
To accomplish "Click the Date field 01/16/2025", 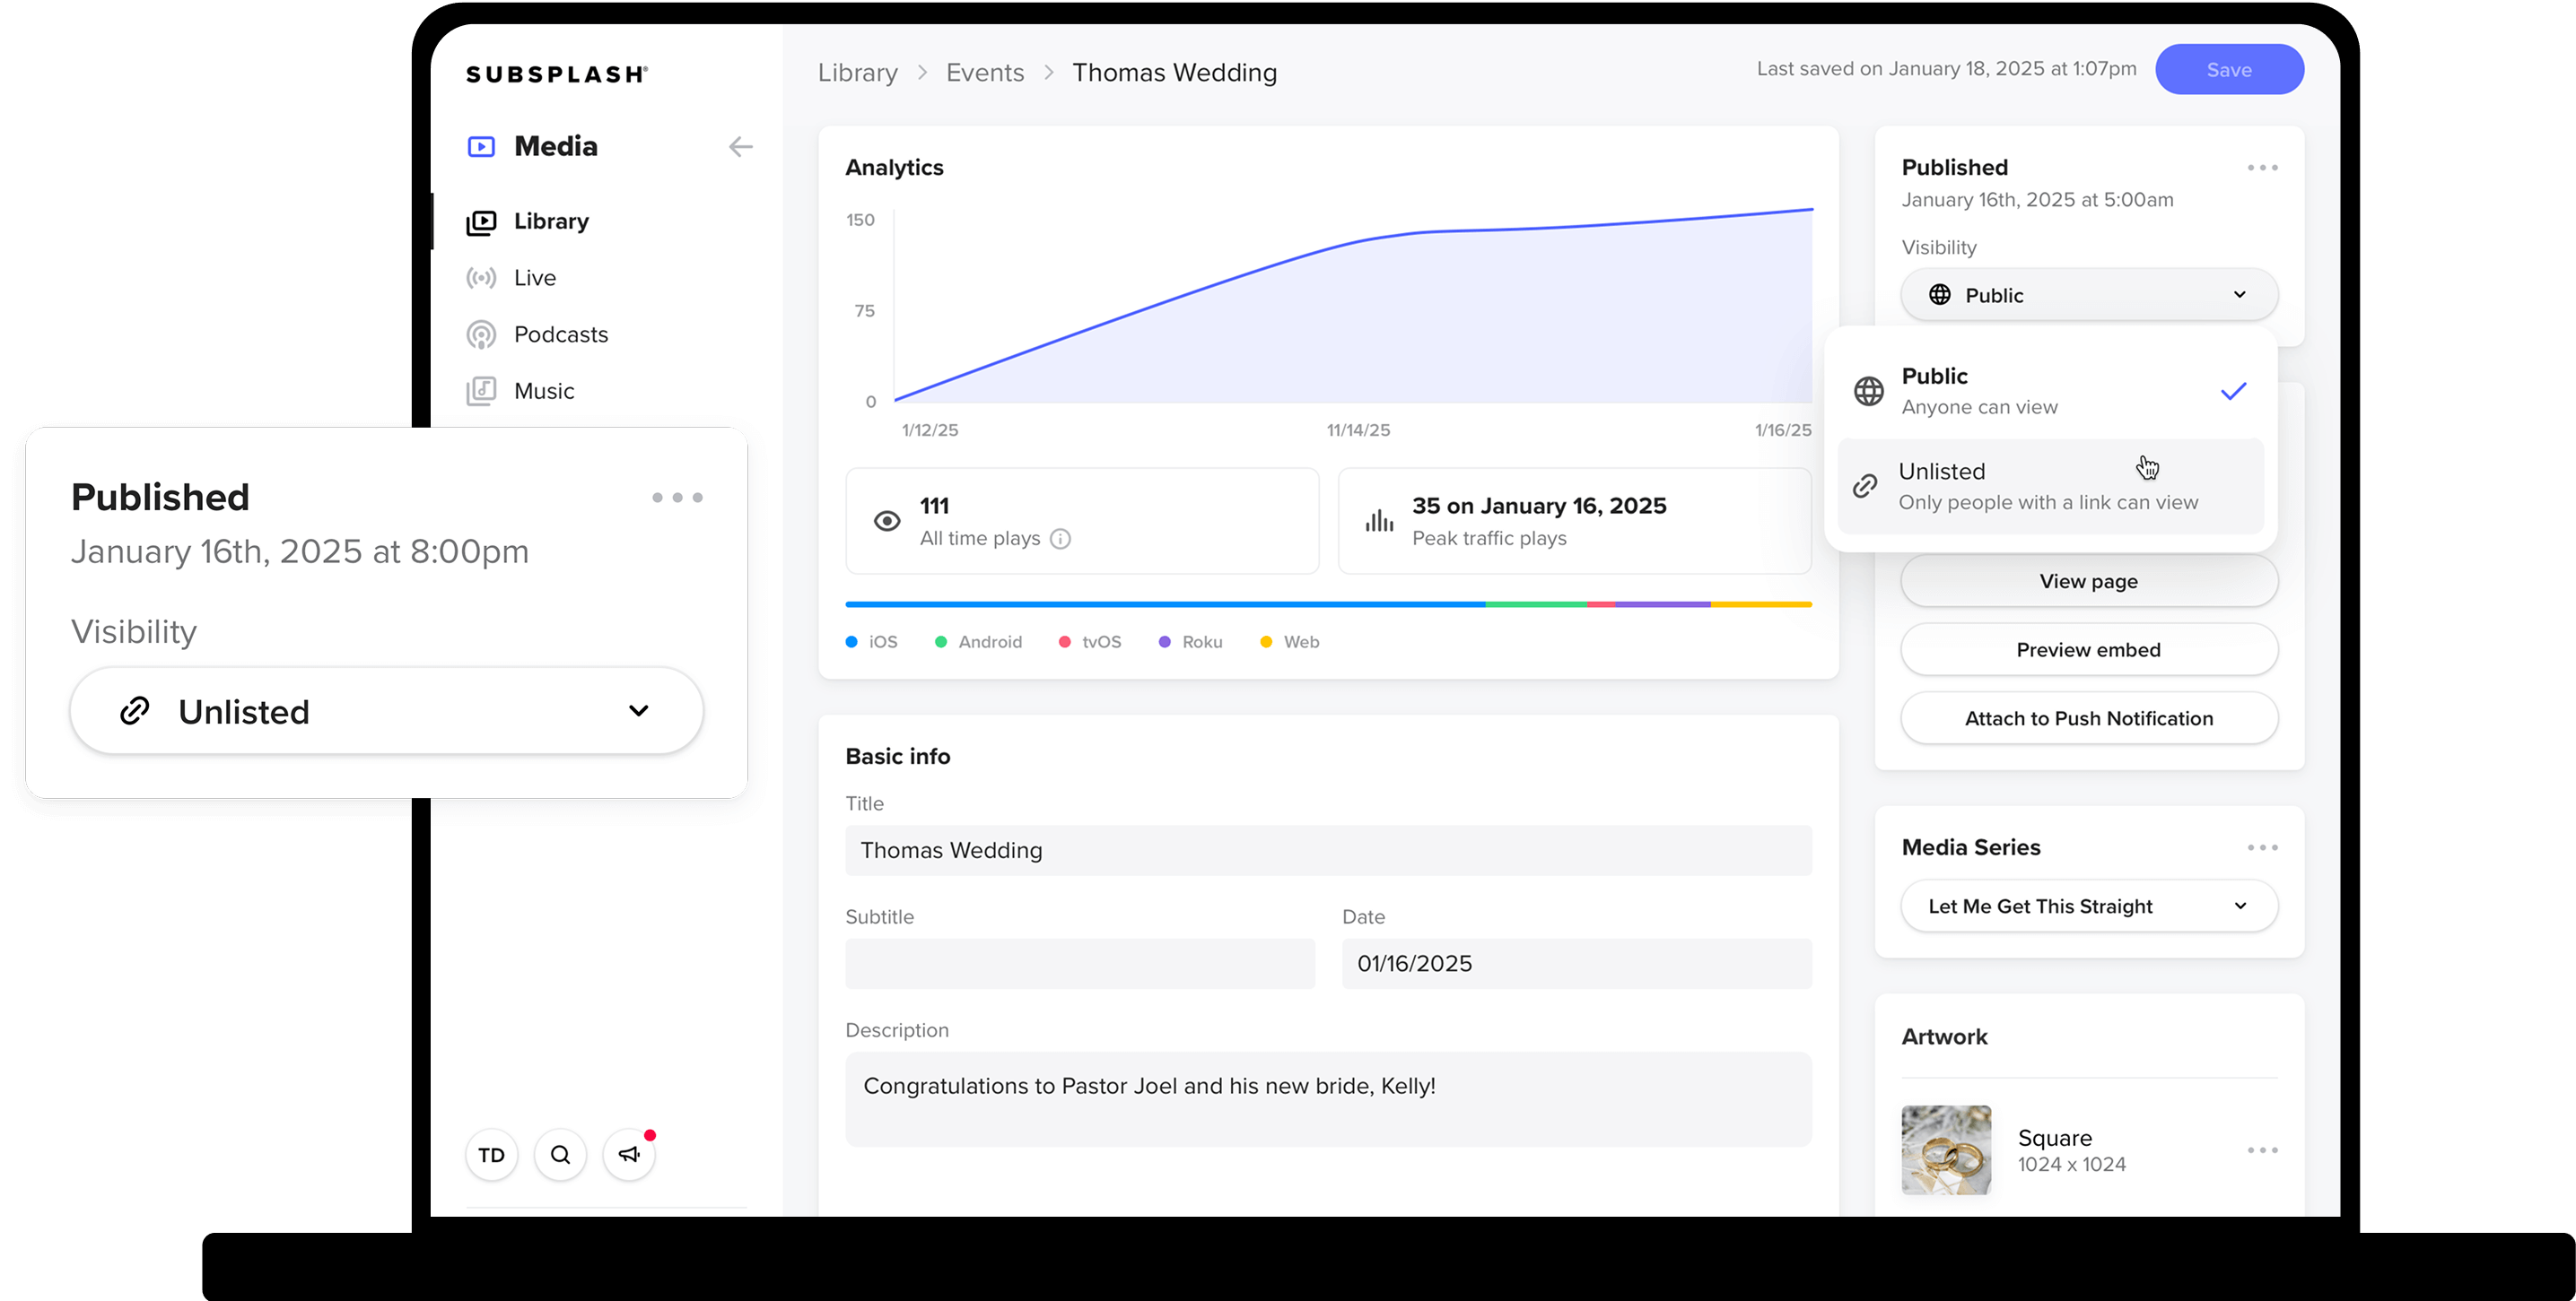I will (x=1576, y=963).
